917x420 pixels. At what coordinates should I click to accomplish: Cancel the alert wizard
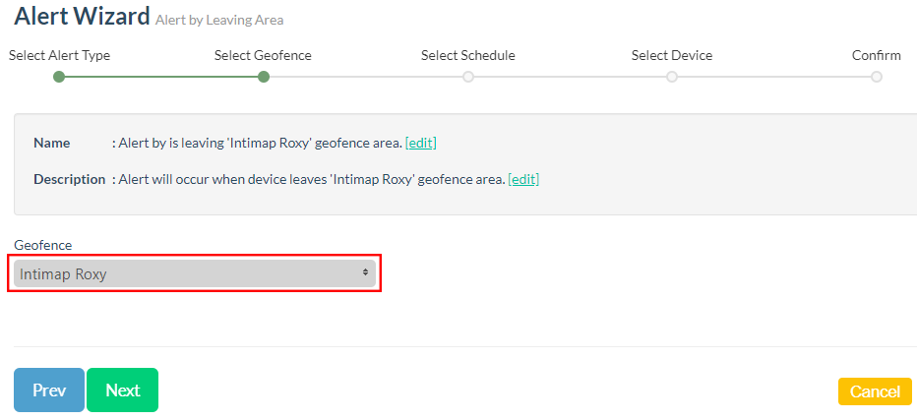874,391
